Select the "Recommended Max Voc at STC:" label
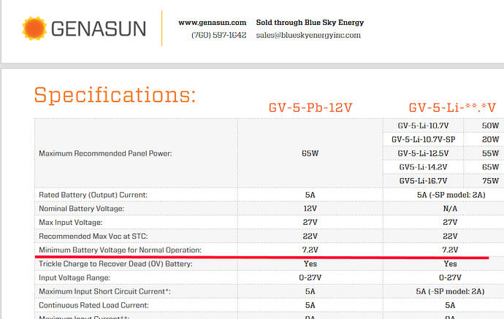This screenshot has width=504, height=319. point(93,236)
